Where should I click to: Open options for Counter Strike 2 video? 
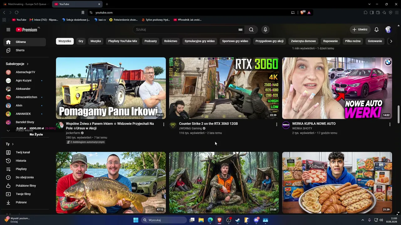click(x=276, y=124)
